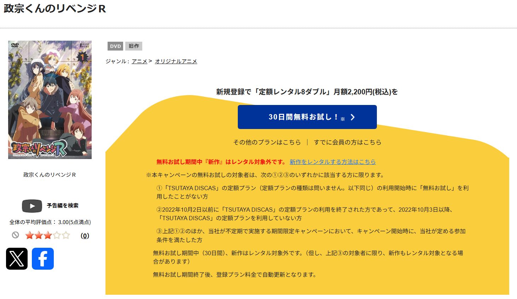Open the アニメ genre link
Screen dimensions: 517x299
tap(140, 61)
